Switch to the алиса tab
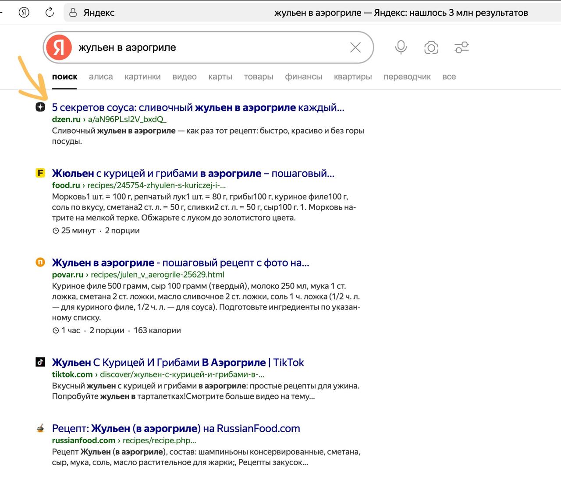The image size is (561, 487). [x=101, y=77]
